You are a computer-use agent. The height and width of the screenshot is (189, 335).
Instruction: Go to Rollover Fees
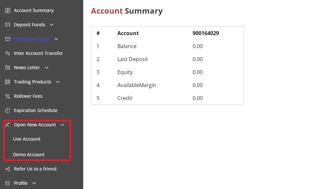tap(28, 96)
